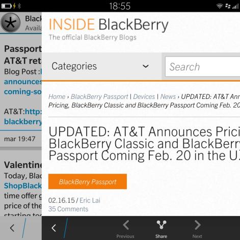Tap the back arrow in grey left panel
The width and height of the screenshot is (240, 240).
coord(12,228)
